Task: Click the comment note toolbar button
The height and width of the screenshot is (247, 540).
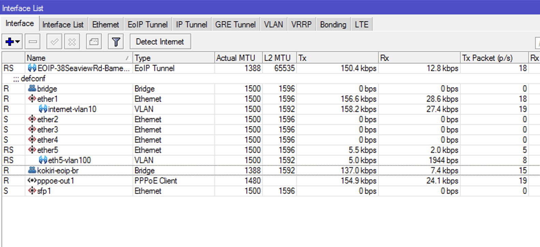Action: (x=94, y=42)
